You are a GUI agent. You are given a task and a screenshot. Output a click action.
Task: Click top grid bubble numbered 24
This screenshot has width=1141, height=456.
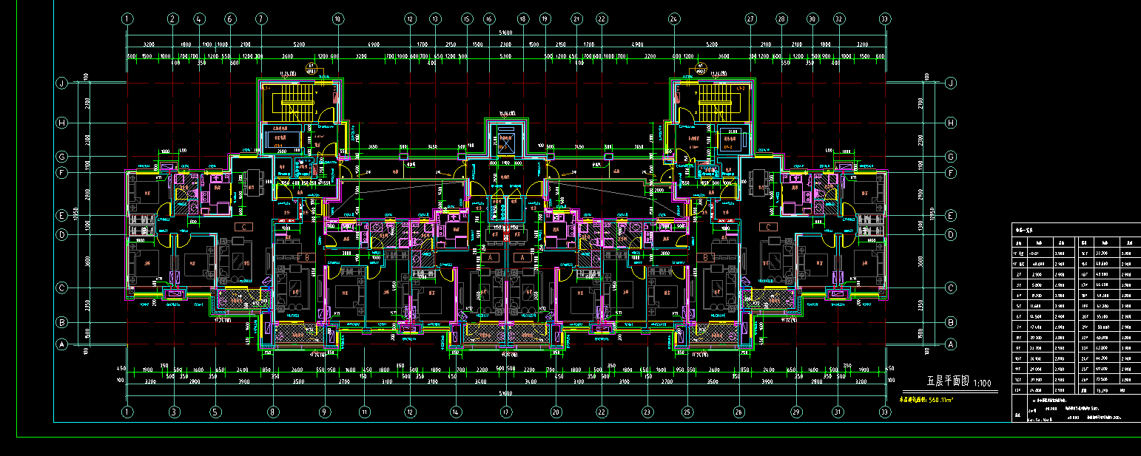point(673,18)
